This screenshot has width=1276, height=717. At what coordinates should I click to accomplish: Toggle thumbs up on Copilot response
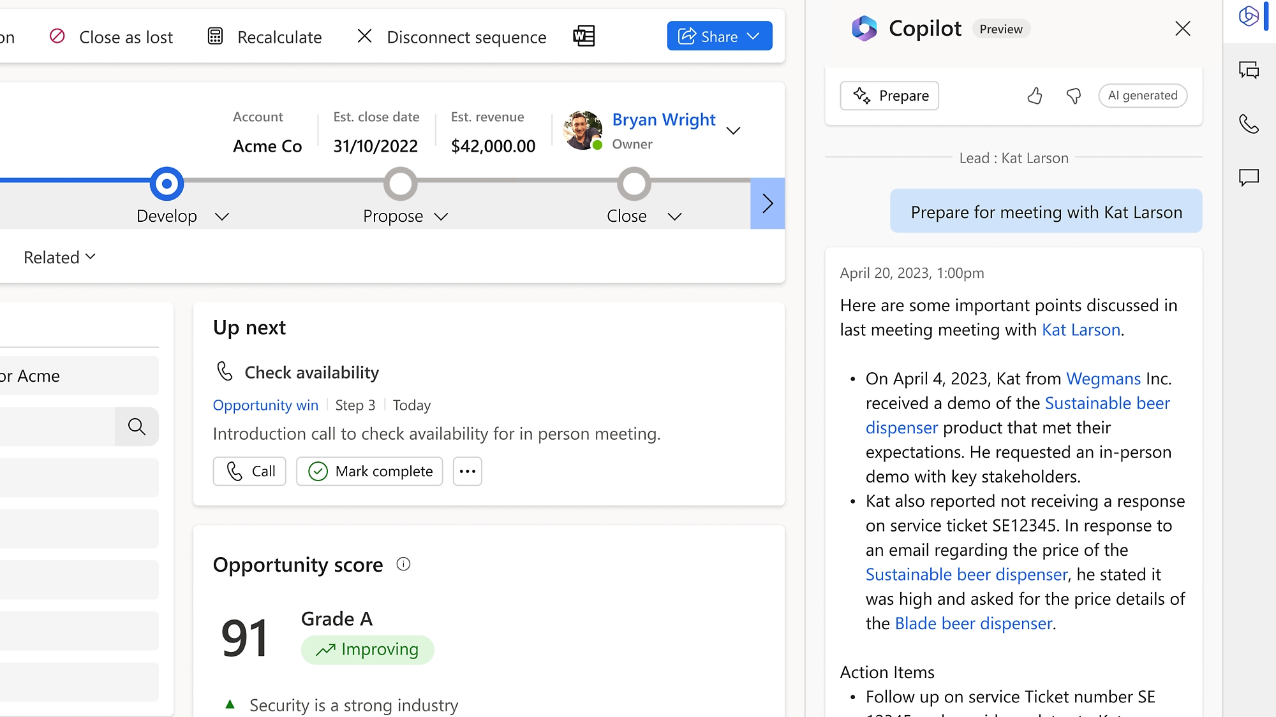[1034, 96]
